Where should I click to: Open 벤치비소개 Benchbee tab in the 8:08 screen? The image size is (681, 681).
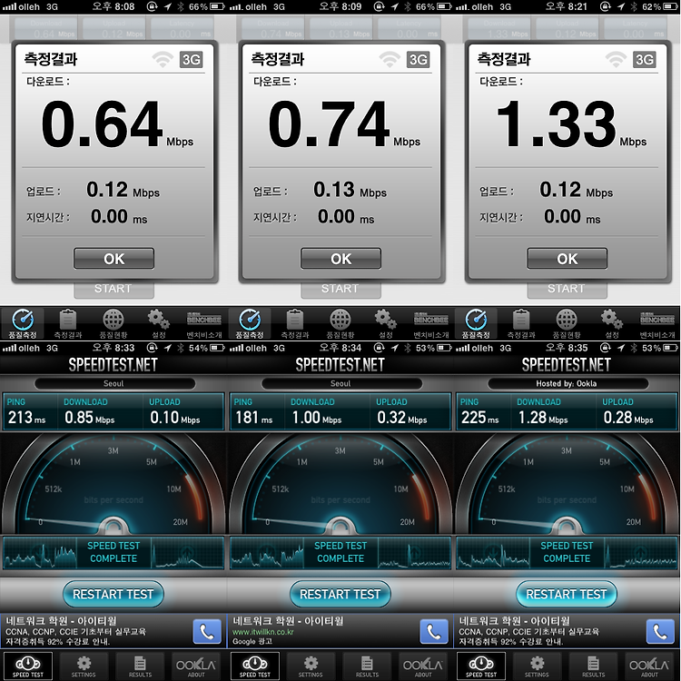click(x=204, y=323)
